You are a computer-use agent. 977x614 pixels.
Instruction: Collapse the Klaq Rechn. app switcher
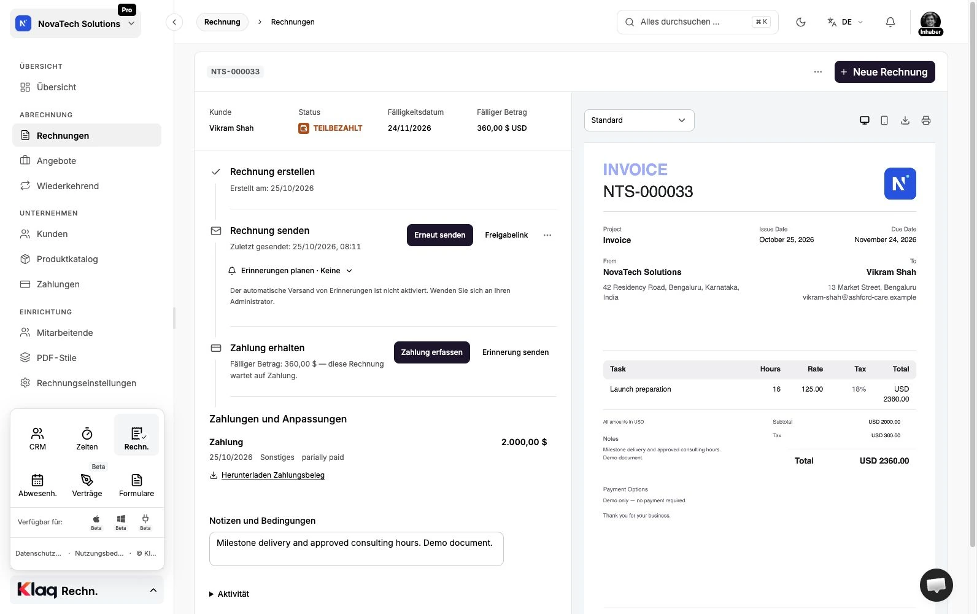pyautogui.click(x=87, y=590)
